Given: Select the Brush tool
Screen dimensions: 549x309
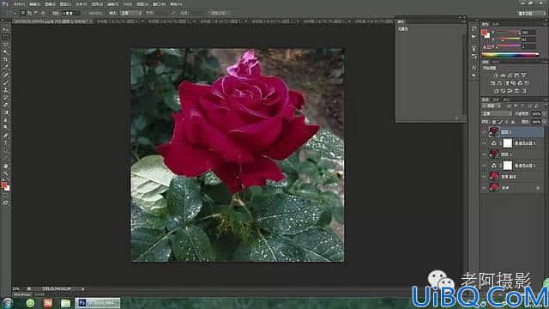Looking at the screenshot, I should tap(5, 82).
